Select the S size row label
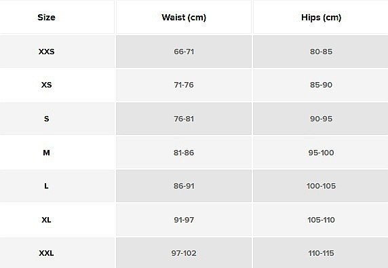Image resolution: width=388 pixels, height=268 pixels. tap(46, 119)
